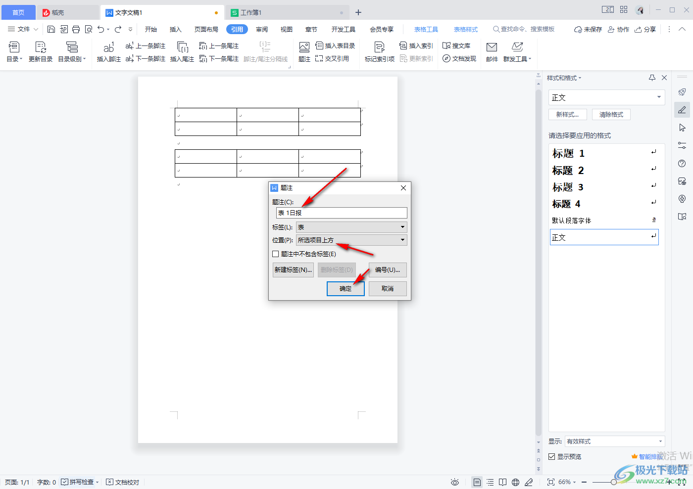Click the 题注 caption text field
The height and width of the screenshot is (489, 693).
click(342, 213)
